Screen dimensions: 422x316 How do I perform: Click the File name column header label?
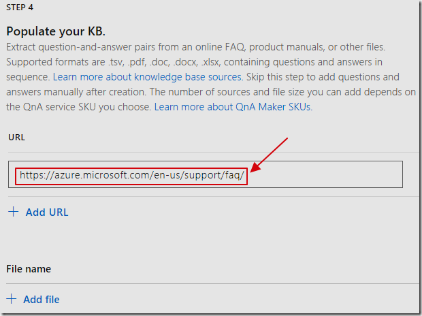pyautogui.click(x=29, y=269)
